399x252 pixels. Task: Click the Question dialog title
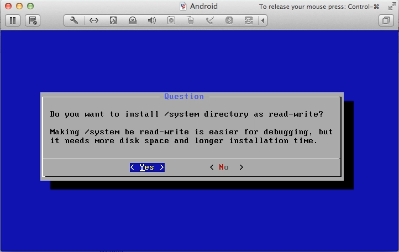184,97
